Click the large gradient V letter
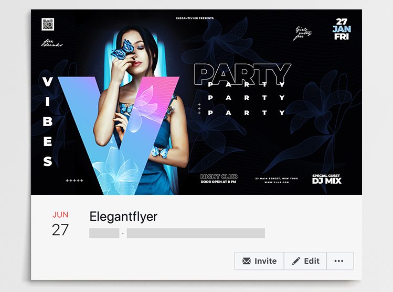 [x=118, y=135]
